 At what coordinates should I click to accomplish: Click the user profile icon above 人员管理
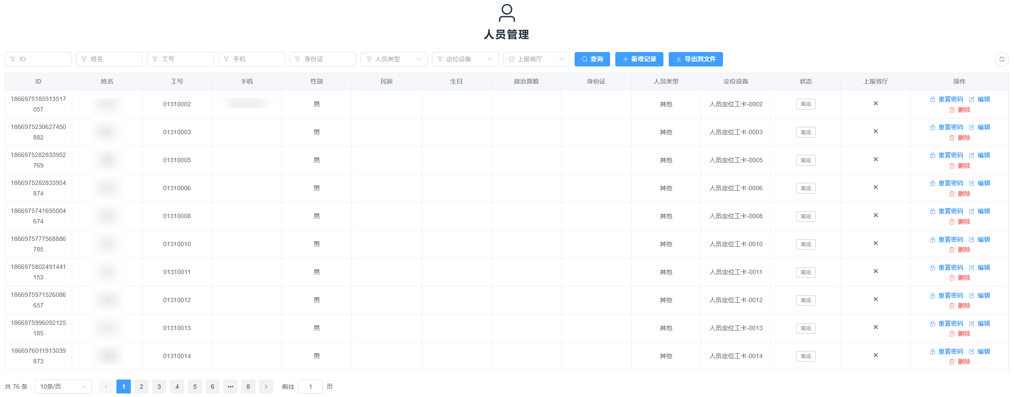click(507, 13)
